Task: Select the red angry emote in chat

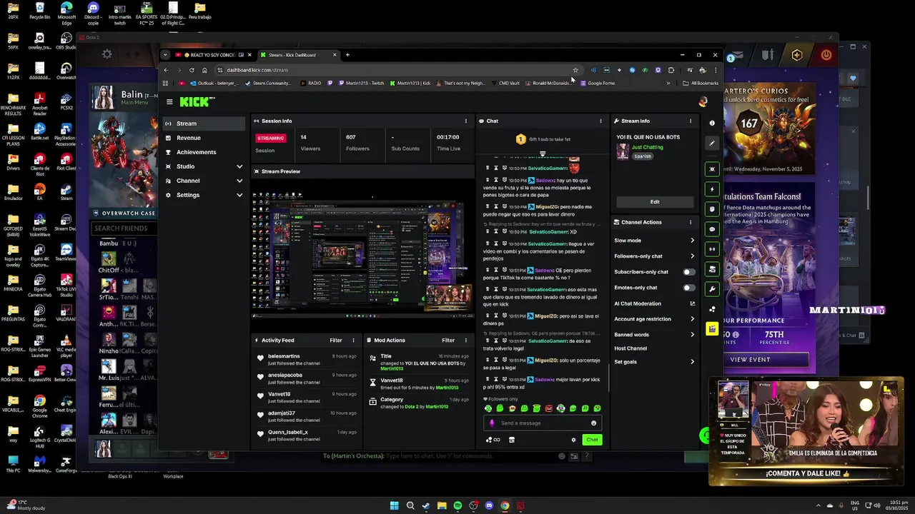Action: (549, 408)
